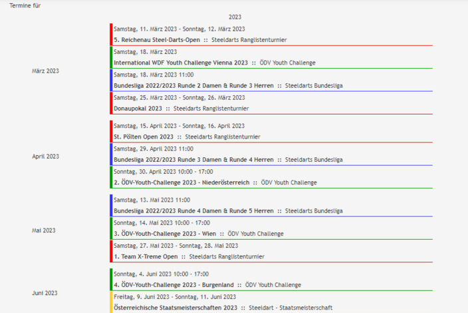468x313 pixels.
Task: Click the Termine für heading
Action: tap(25, 5)
